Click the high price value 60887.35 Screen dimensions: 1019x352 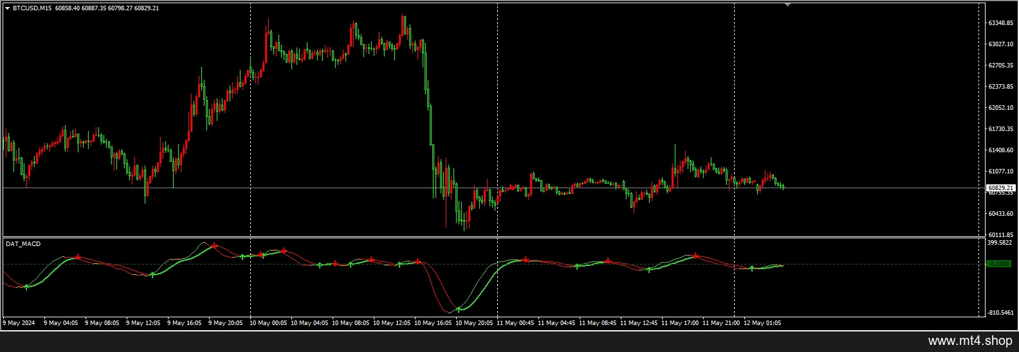tap(95, 8)
